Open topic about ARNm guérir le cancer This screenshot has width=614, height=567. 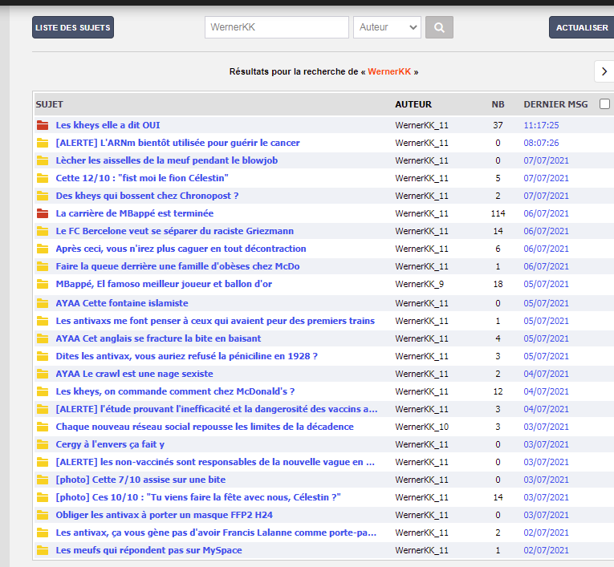point(177,143)
